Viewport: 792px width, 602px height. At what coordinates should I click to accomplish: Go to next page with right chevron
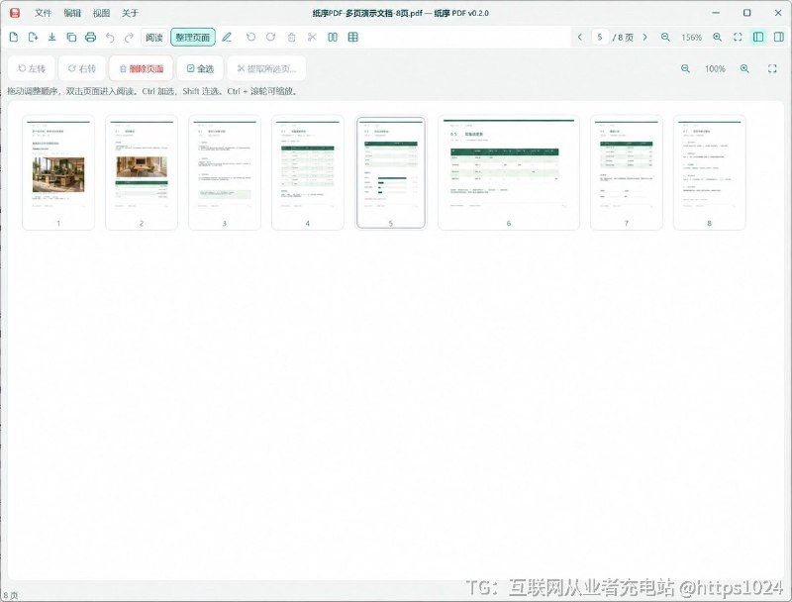pos(645,37)
